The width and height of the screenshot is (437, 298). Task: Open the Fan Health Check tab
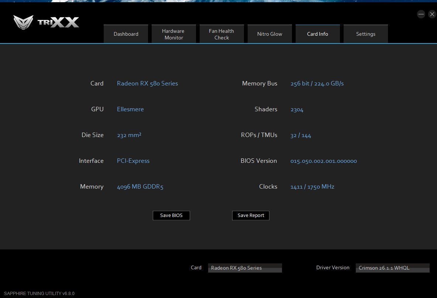pyautogui.click(x=221, y=34)
